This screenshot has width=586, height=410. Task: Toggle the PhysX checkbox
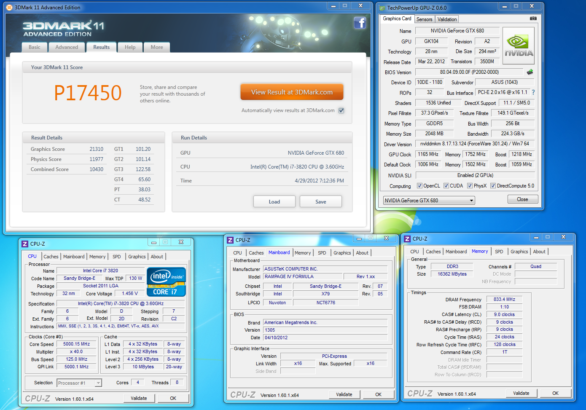tap(470, 186)
